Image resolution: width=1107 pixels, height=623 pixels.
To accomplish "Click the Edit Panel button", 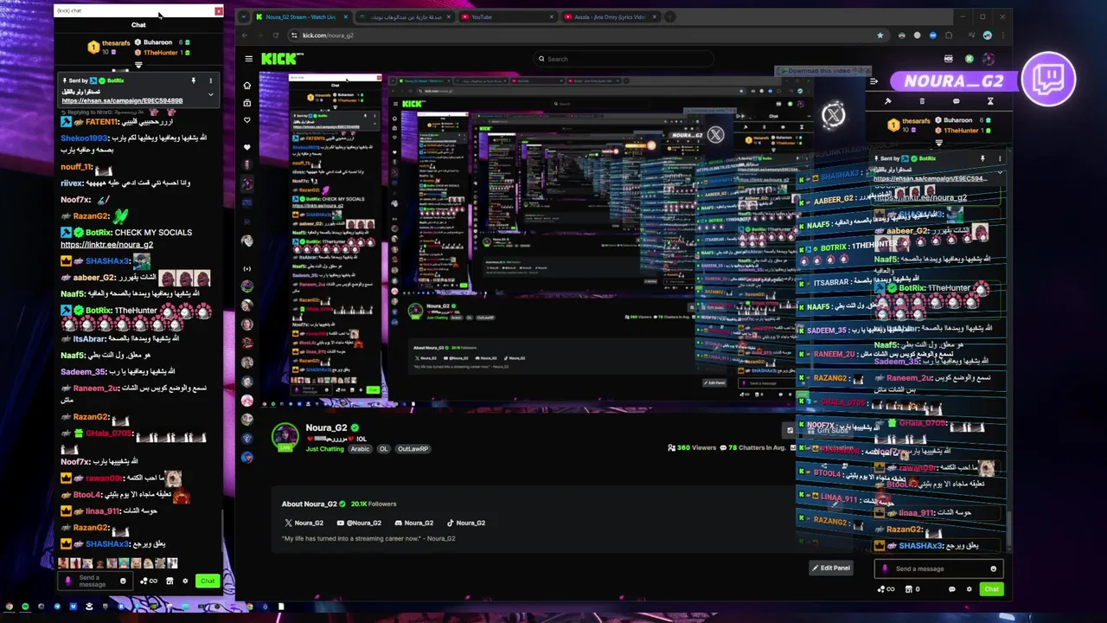I will tap(831, 568).
